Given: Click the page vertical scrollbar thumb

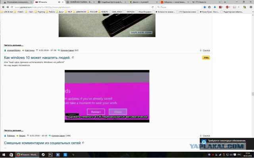Looking at the screenshot, I should pyautogui.click(x=253, y=94).
